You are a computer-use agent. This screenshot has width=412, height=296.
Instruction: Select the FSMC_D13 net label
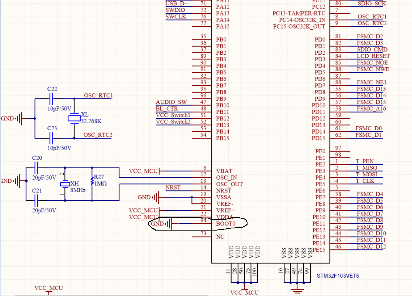pos(371,89)
